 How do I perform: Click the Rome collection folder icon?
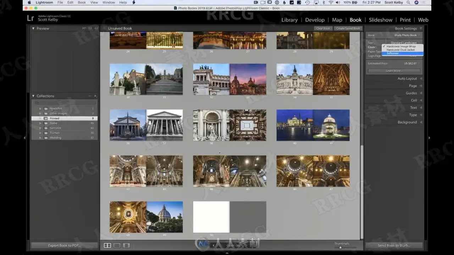tap(46, 123)
